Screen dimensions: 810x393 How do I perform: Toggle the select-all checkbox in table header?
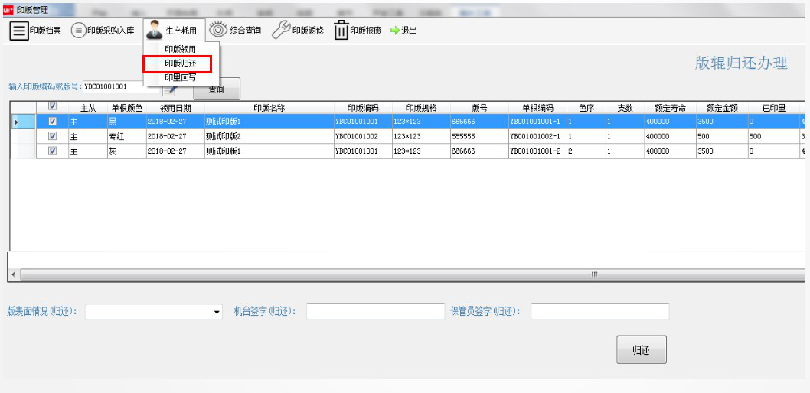tap(52, 108)
